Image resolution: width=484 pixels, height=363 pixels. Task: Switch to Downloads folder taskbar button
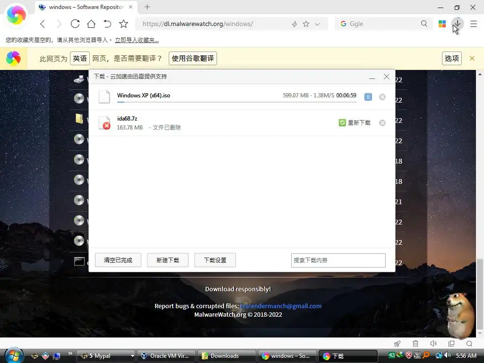tap(226, 356)
